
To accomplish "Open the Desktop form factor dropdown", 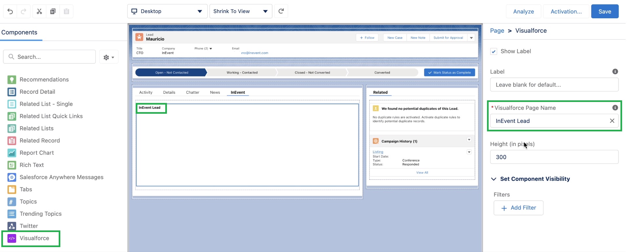I will tap(167, 11).
